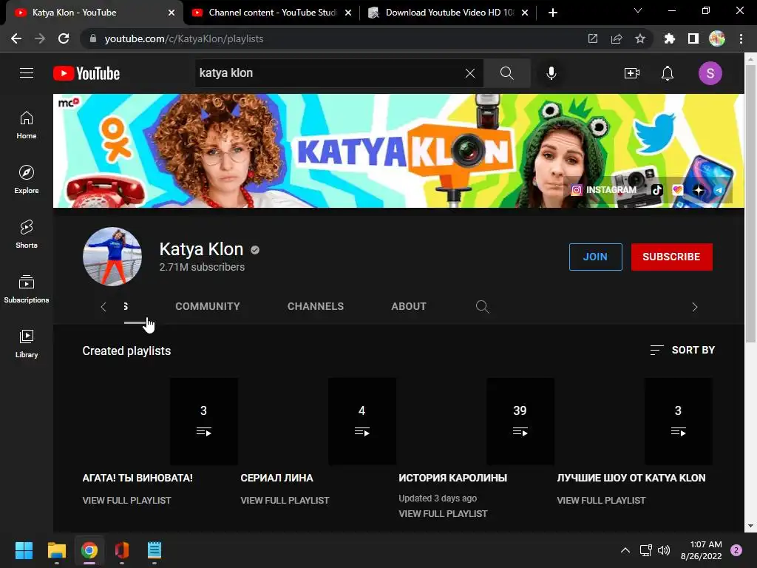
Task: Open Subscriptions in the sidebar
Action: tap(27, 289)
